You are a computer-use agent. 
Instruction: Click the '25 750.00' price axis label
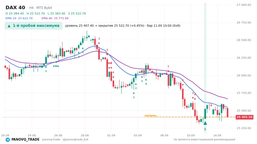tap(244, 93)
